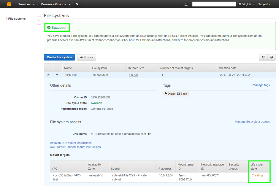The image size is (279, 186).
Task: Click the 'here' link for on-premises mount
Action: [x=180, y=40]
